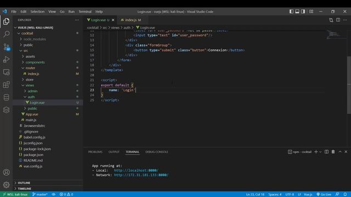Open editor more actions ellipsis

pos(345,20)
